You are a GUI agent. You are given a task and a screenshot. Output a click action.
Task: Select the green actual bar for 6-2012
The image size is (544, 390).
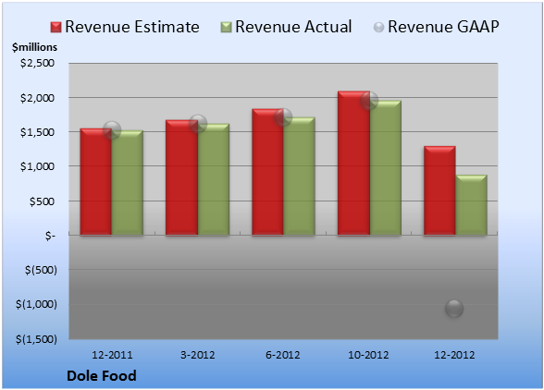click(x=299, y=177)
